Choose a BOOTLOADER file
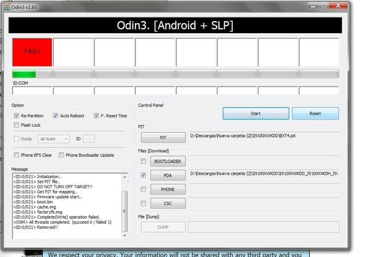This screenshot has height=257, width=366. pyautogui.click(x=168, y=162)
